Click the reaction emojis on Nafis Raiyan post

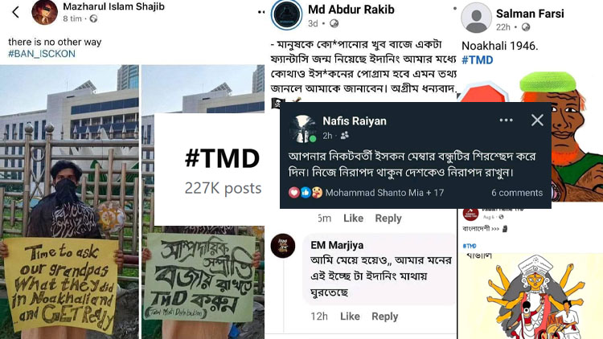306,193
